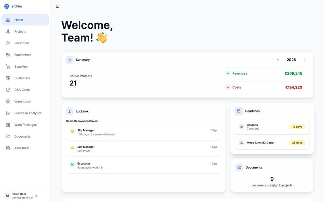This screenshot has width=324, height=202.
Task: Click the Timesheet file icon
Action: click(x=8, y=148)
